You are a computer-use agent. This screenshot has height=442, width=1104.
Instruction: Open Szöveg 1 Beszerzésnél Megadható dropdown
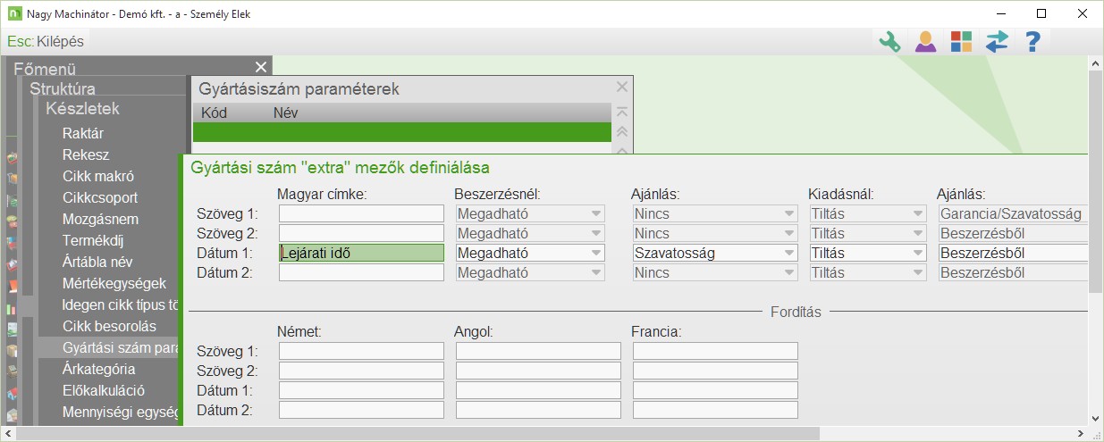[530, 213]
